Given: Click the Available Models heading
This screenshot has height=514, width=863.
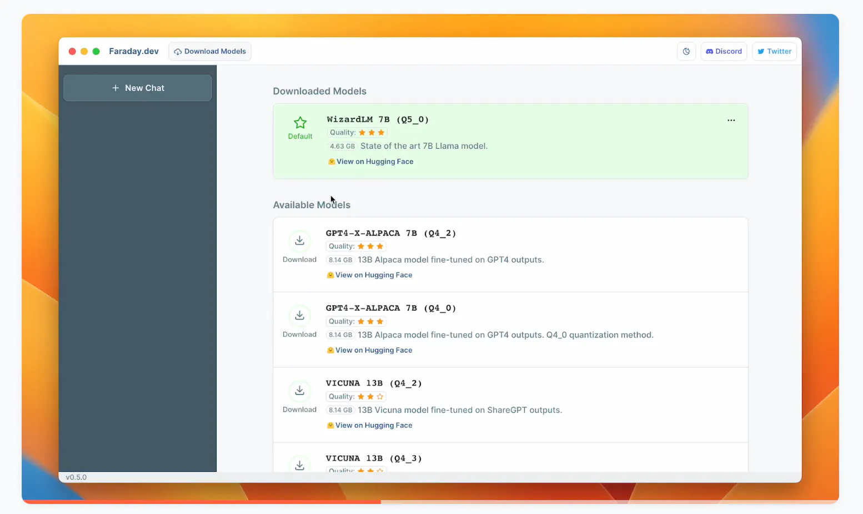Looking at the screenshot, I should pyautogui.click(x=312, y=205).
